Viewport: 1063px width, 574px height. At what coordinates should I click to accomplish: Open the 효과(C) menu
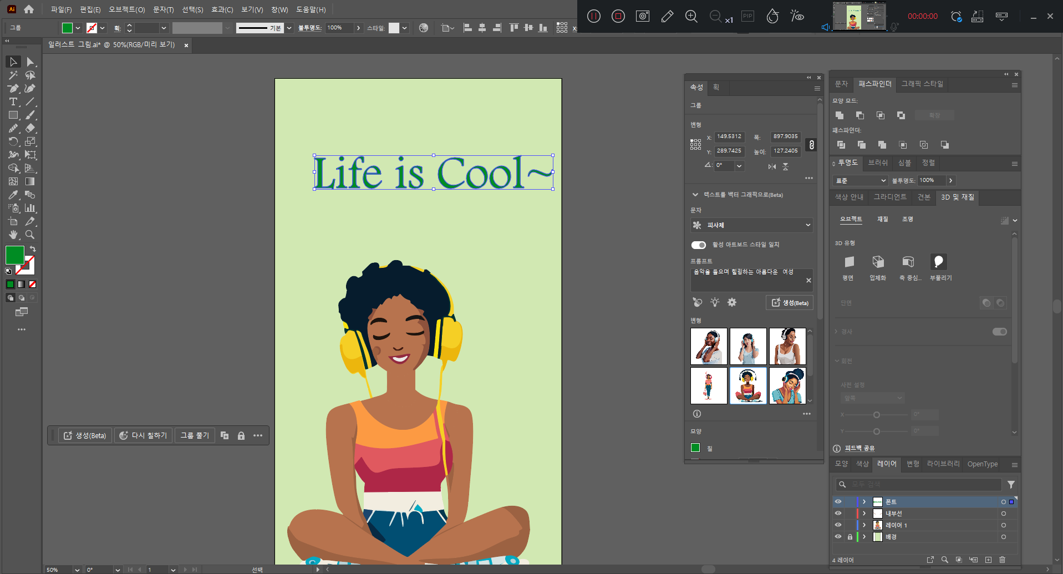click(x=222, y=9)
